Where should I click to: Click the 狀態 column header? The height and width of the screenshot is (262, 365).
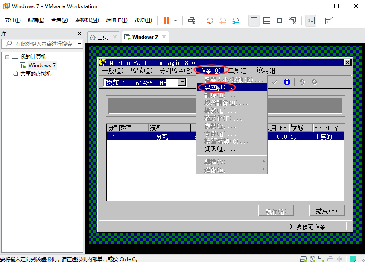coord(301,128)
